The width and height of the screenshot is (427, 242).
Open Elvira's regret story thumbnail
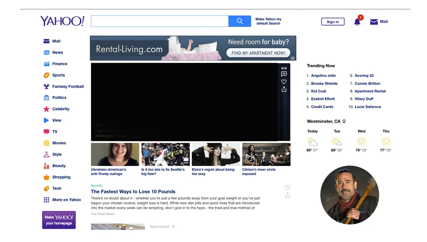click(216, 155)
